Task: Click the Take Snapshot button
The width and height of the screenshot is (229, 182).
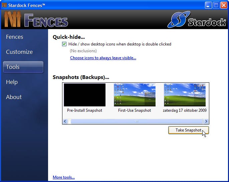Action: 189,130
